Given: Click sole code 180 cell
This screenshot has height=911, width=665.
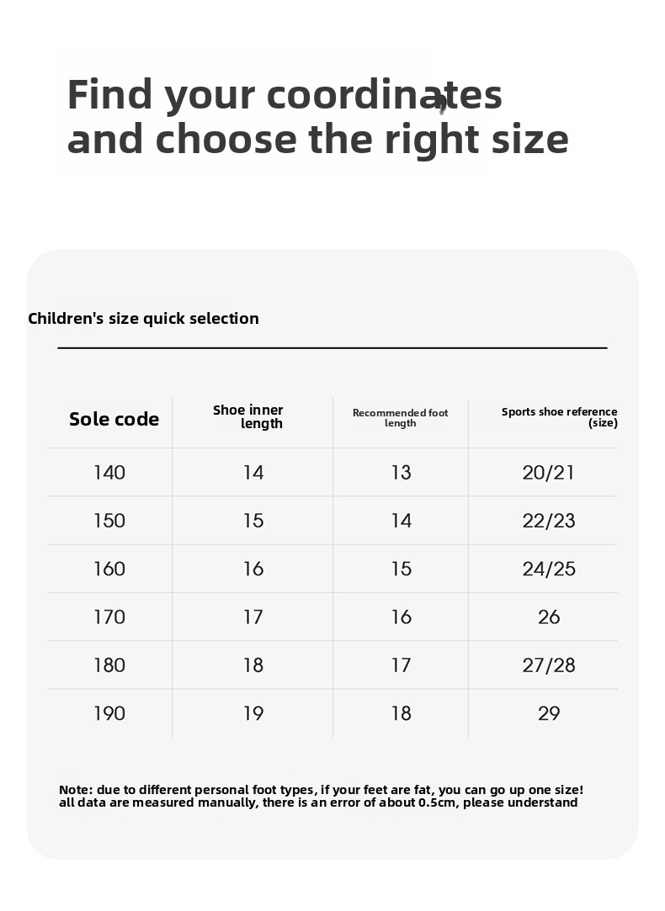Looking at the screenshot, I should coord(109,665).
